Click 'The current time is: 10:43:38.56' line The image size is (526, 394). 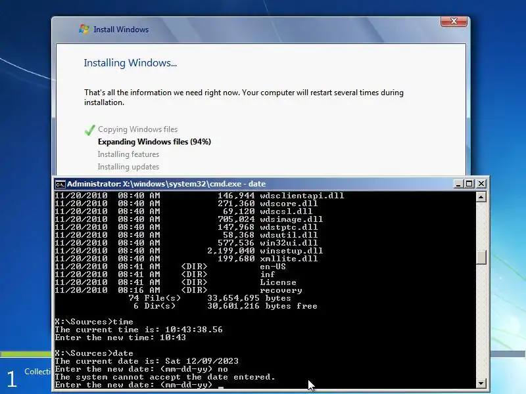pyautogui.click(x=139, y=330)
